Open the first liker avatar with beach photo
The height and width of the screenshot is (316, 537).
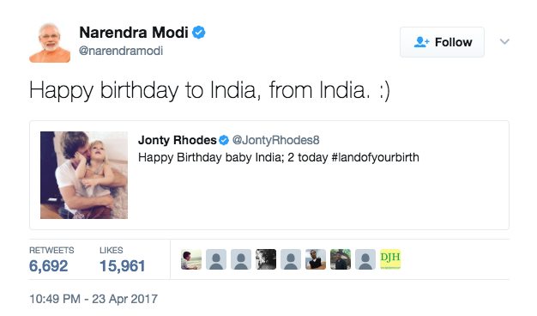pos(191,259)
